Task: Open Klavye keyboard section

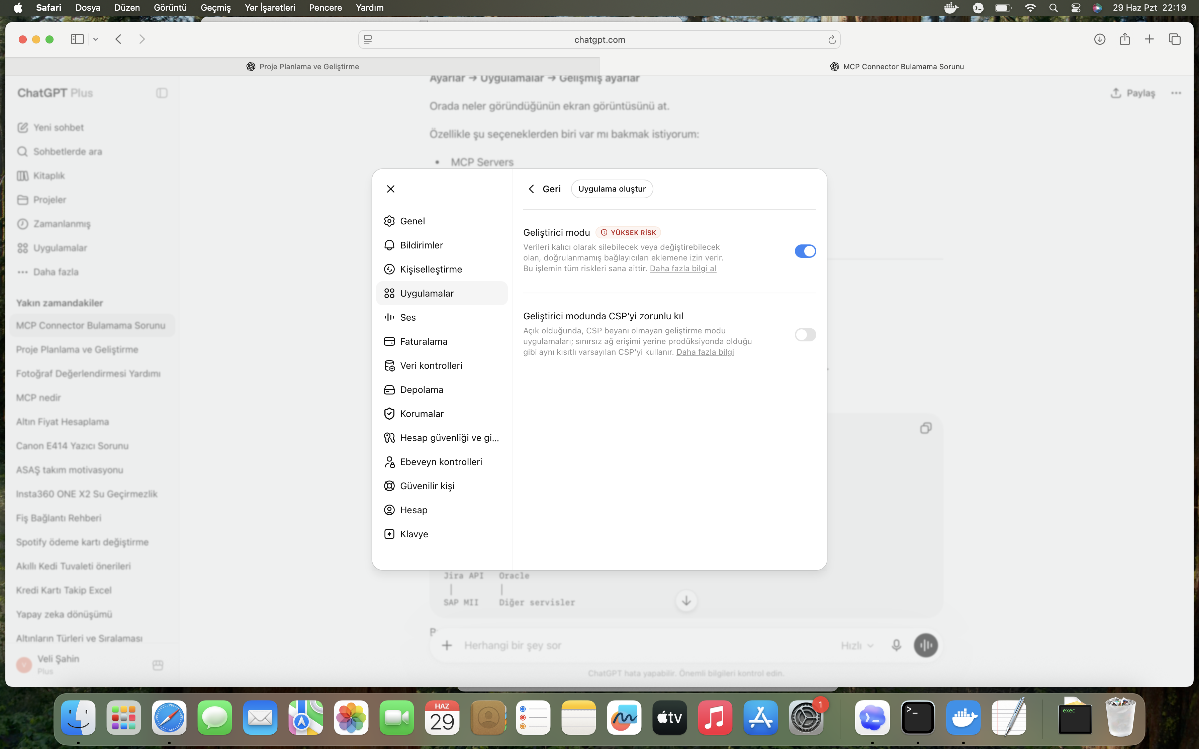Action: point(442,534)
